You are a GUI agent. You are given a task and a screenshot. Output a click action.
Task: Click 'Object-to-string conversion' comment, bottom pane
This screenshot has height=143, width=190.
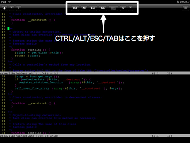[x=37, y=115]
